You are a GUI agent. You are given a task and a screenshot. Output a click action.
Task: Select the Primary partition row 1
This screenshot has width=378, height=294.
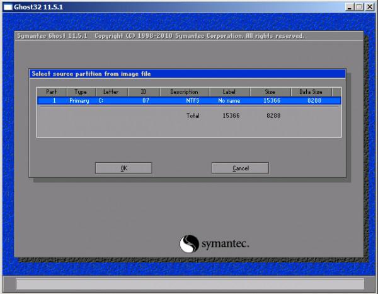(x=189, y=100)
